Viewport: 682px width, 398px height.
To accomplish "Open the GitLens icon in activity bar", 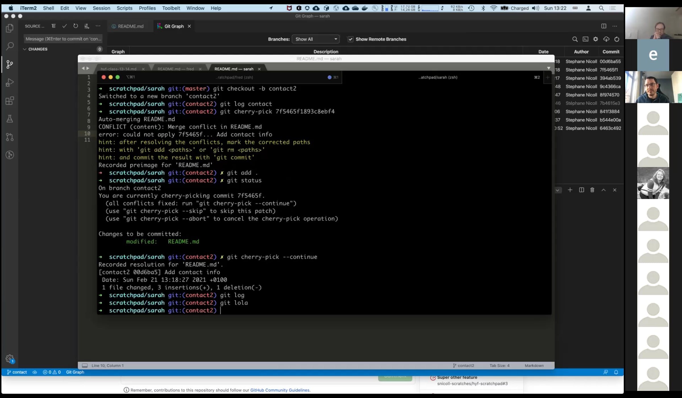I will pyautogui.click(x=10, y=155).
